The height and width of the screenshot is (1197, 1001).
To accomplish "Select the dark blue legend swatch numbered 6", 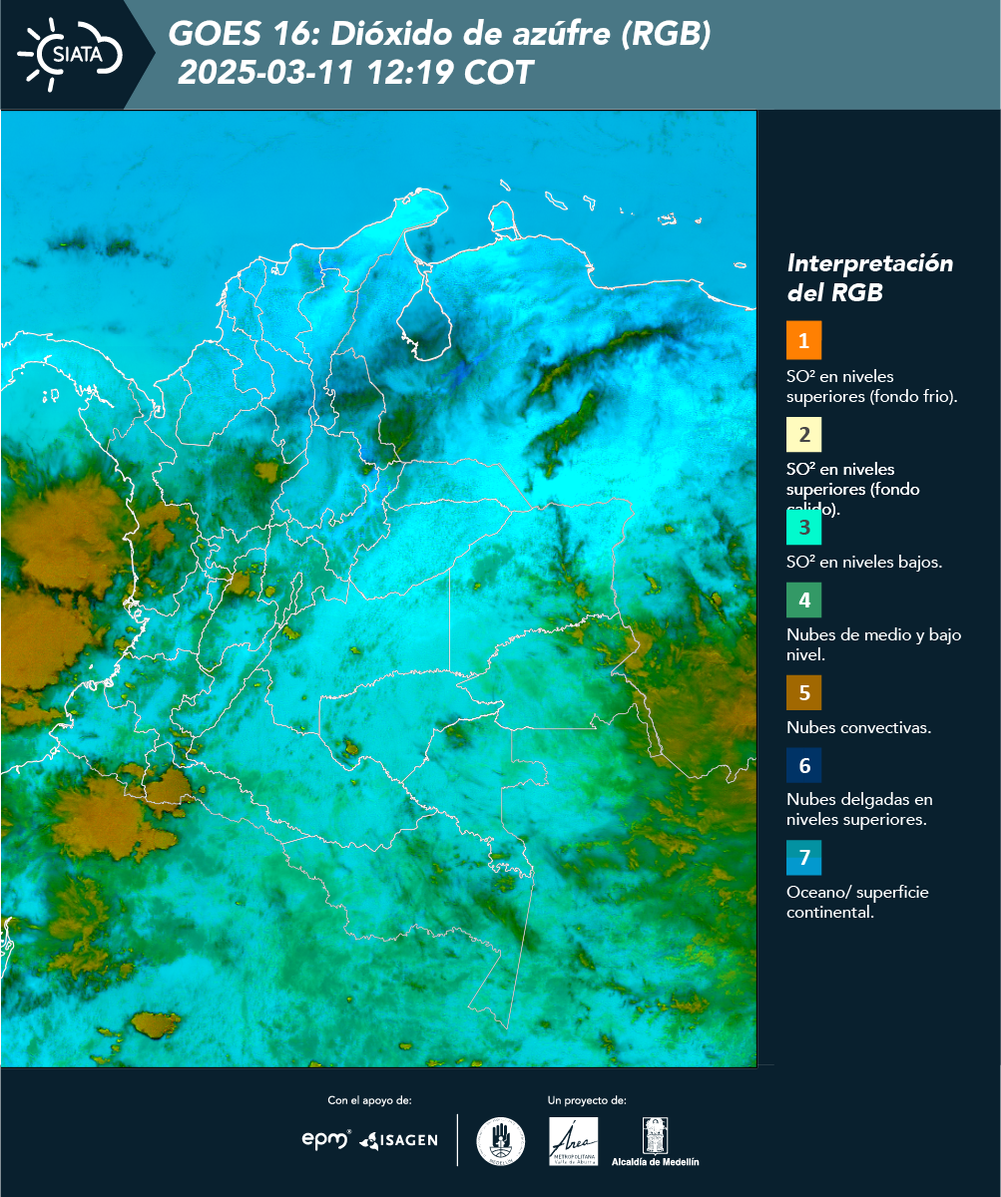I will (x=803, y=766).
